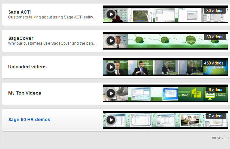Click the 6 videos badge

tap(216, 90)
